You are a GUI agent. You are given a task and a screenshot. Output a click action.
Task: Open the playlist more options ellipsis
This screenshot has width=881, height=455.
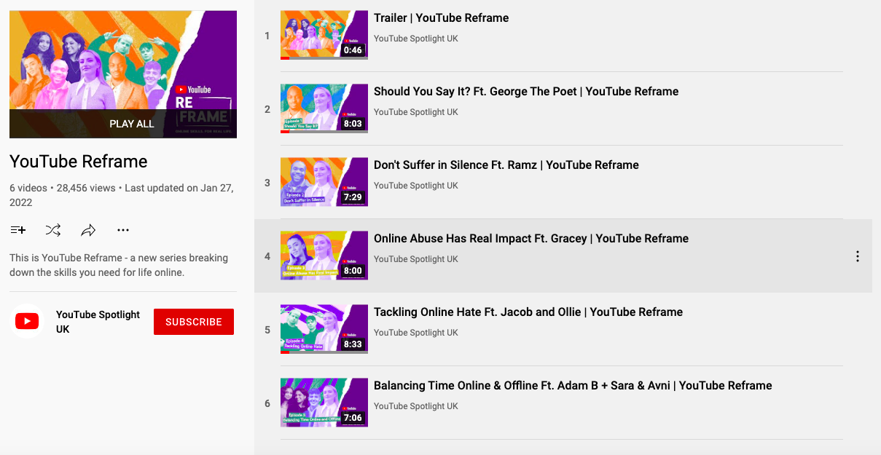123,230
